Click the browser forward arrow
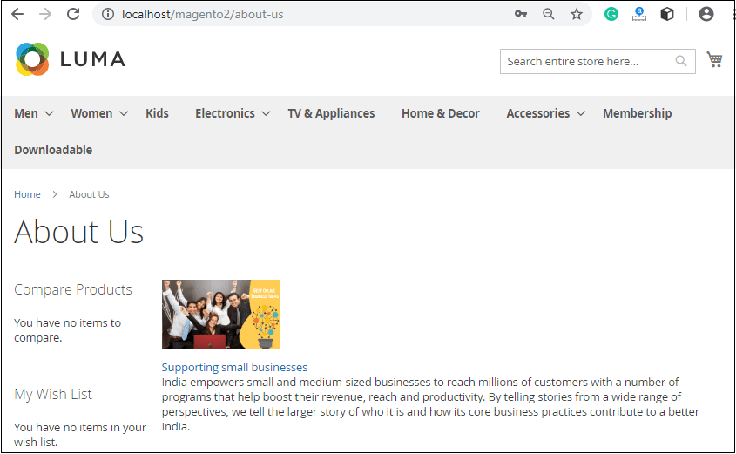Image resolution: width=736 pixels, height=454 pixels. 45,14
